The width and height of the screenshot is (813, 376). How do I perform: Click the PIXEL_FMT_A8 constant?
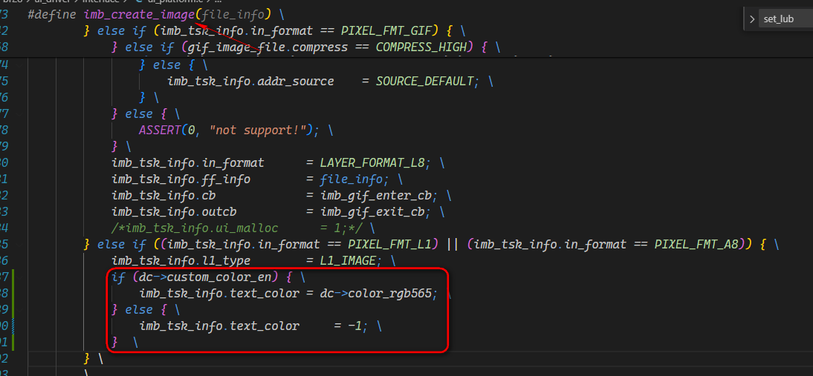699,244
